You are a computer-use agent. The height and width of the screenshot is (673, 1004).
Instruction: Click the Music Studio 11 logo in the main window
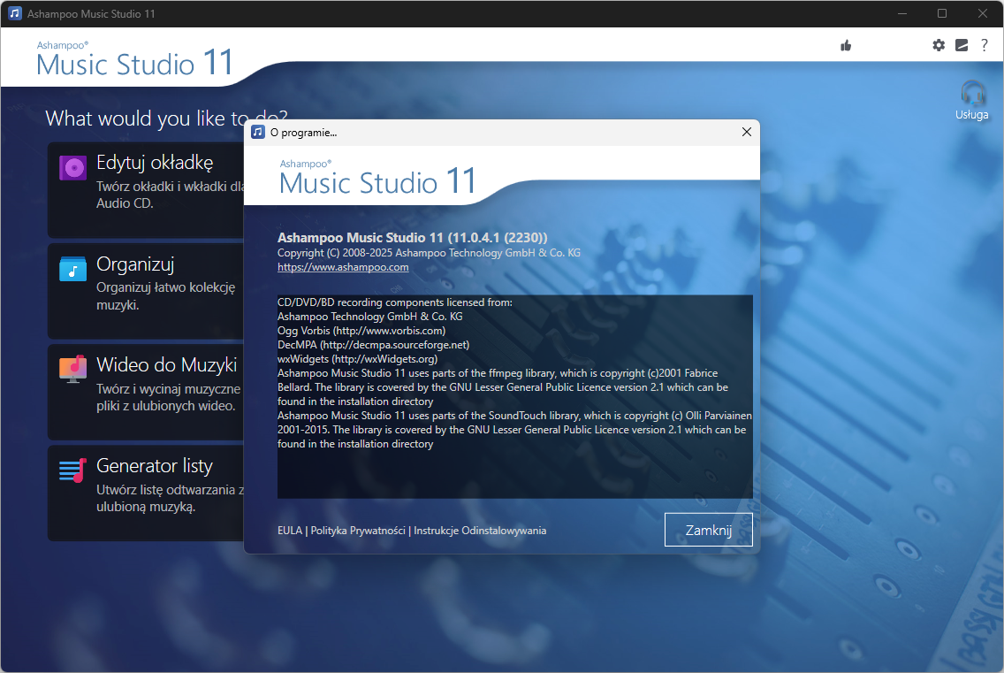(134, 59)
